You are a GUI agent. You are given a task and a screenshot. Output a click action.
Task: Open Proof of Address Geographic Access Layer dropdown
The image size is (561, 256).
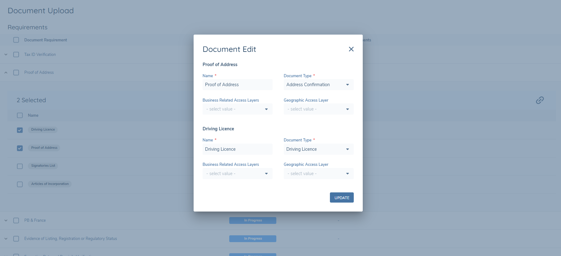coord(318,109)
